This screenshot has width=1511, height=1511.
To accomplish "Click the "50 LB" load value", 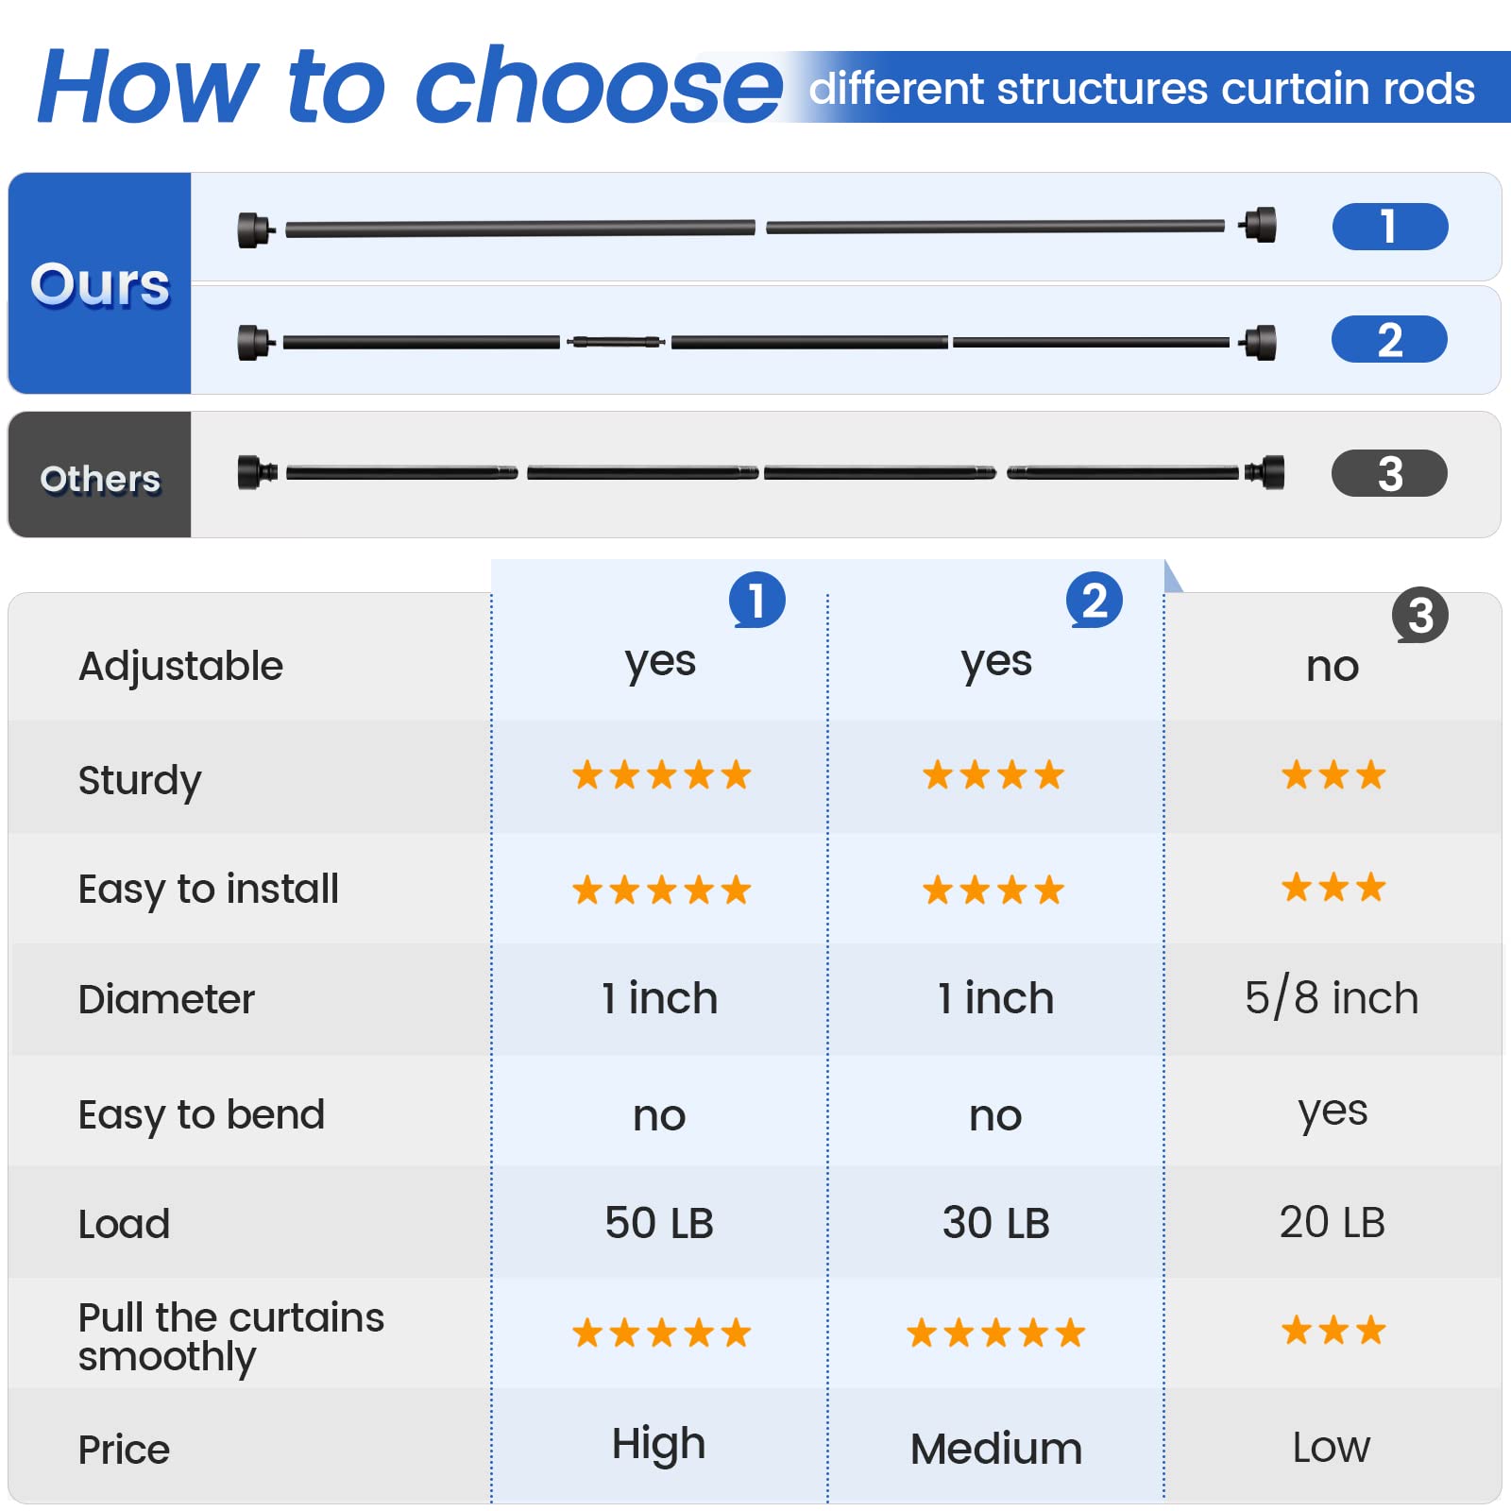I will [659, 1223].
